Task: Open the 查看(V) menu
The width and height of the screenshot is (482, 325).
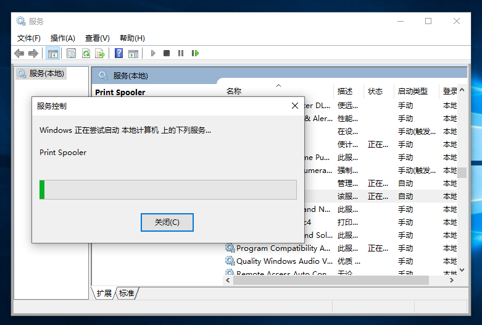Action: pyautogui.click(x=97, y=38)
